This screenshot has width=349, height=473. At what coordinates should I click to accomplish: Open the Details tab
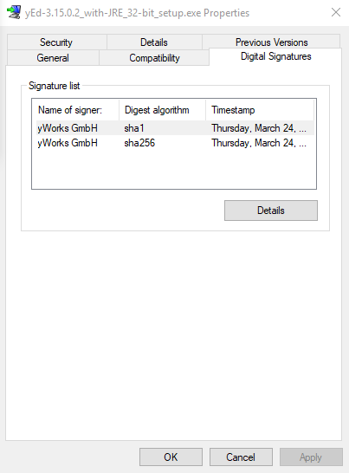(154, 42)
